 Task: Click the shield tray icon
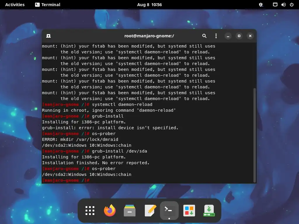261,5
